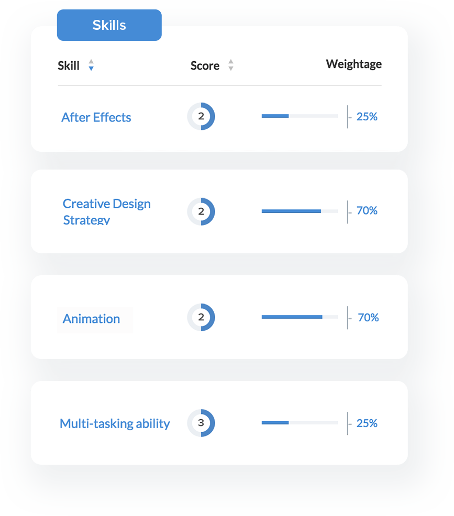Open the Skills tab
The width and height of the screenshot is (454, 516).
coord(109,25)
